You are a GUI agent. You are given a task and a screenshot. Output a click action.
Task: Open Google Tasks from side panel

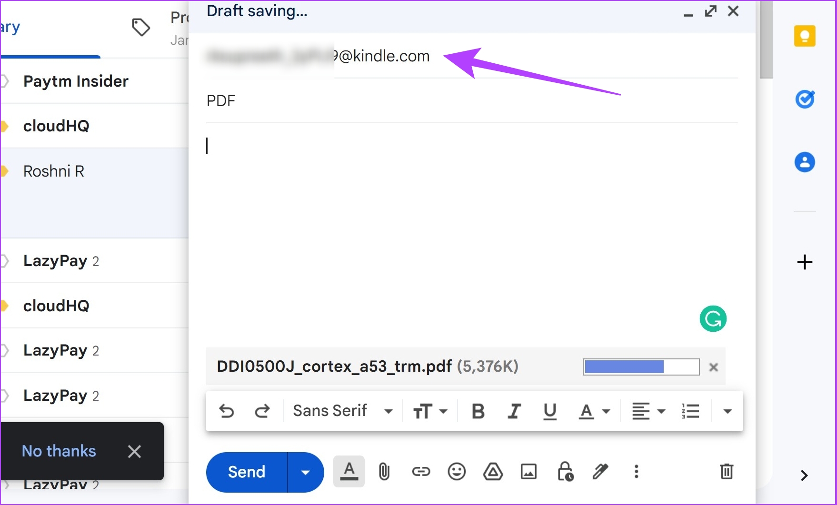coord(805,99)
